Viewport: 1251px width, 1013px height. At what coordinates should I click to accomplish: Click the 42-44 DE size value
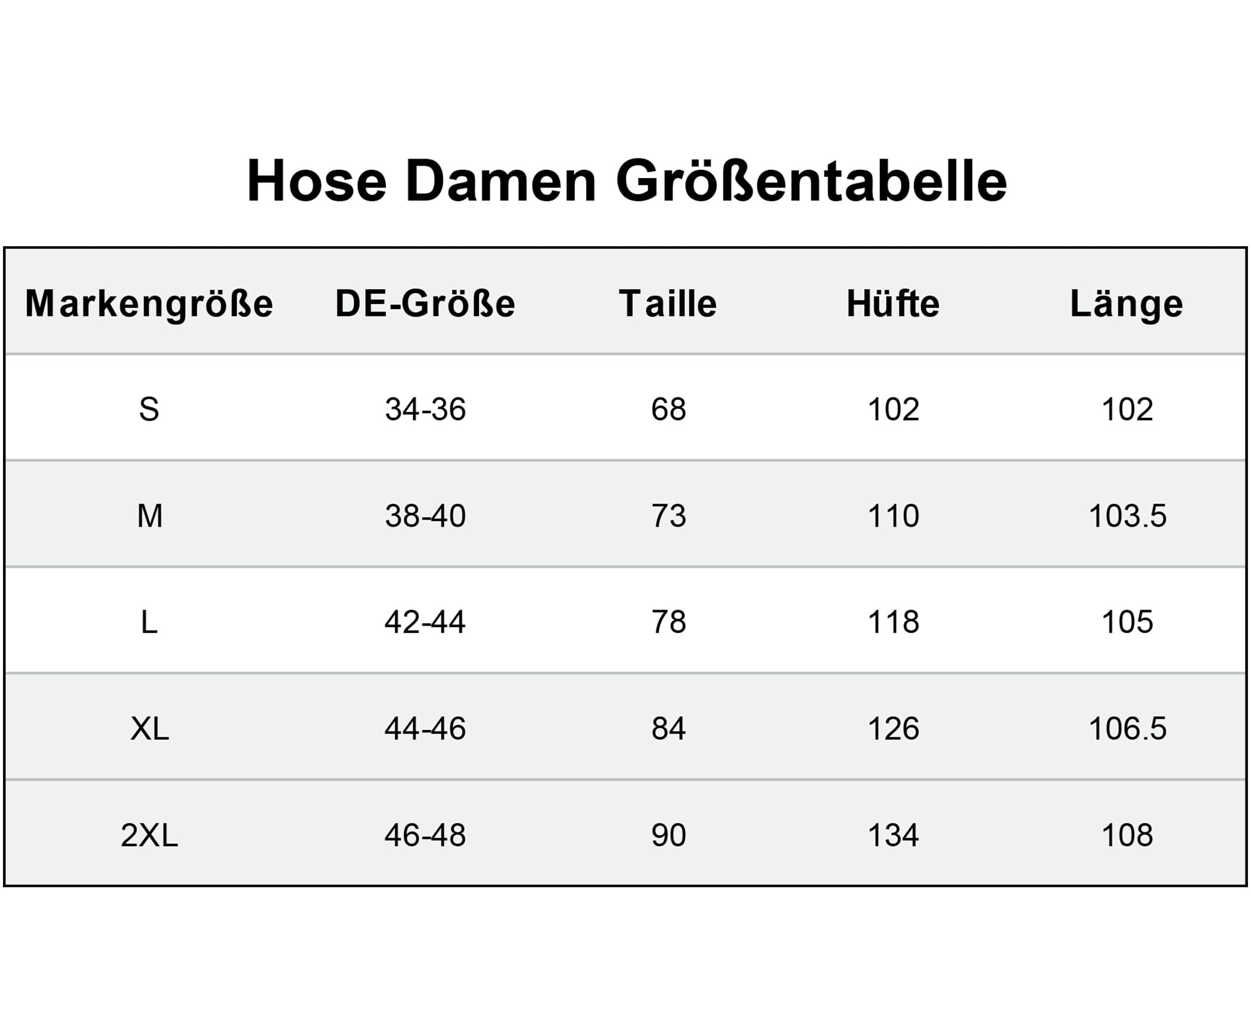point(425,623)
